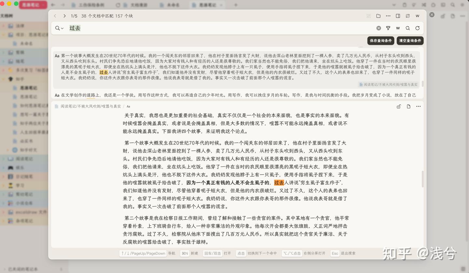Screen dimensions: 469x273
Task: Click orange highlighted 过去 in preview
Action: 279,183
